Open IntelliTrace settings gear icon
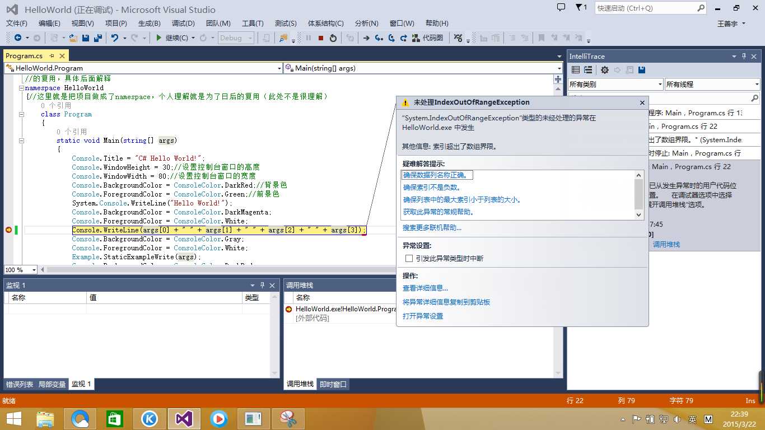 pyautogui.click(x=605, y=70)
